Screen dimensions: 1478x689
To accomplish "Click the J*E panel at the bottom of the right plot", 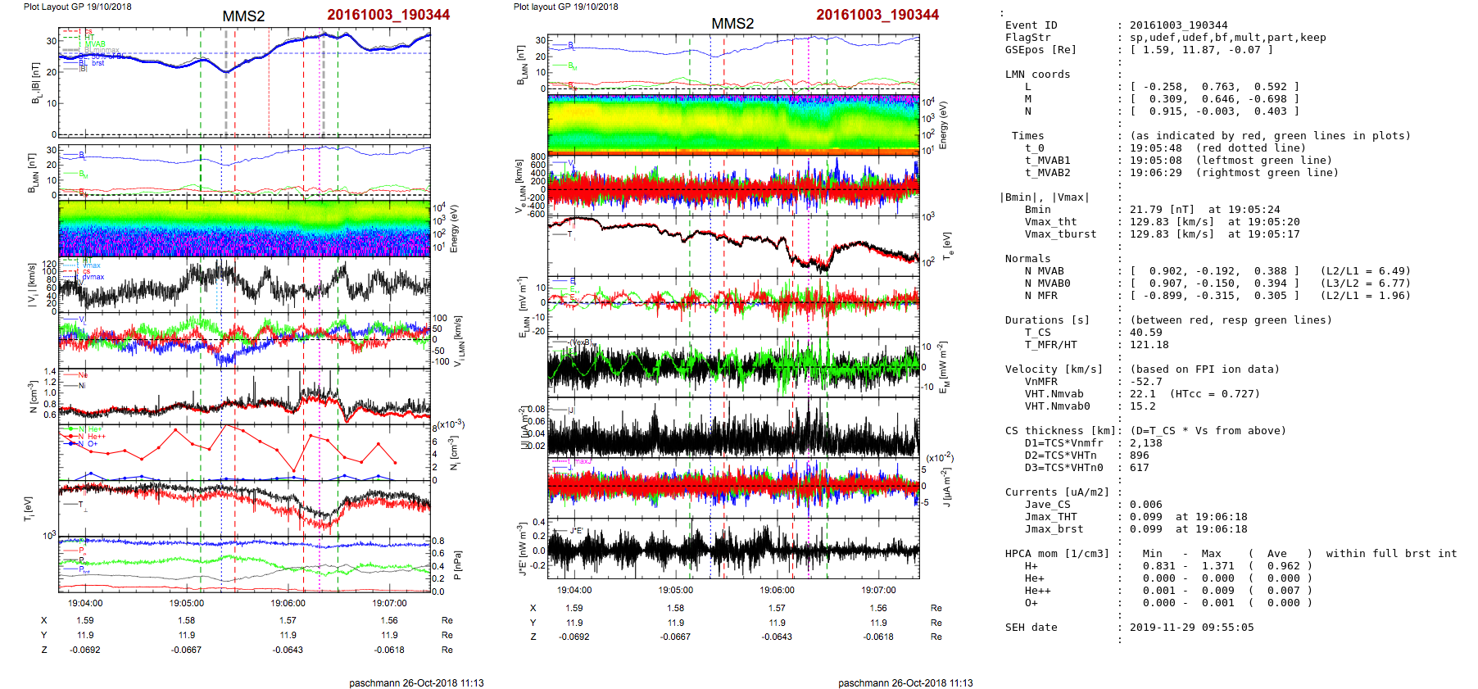I will click(733, 549).
